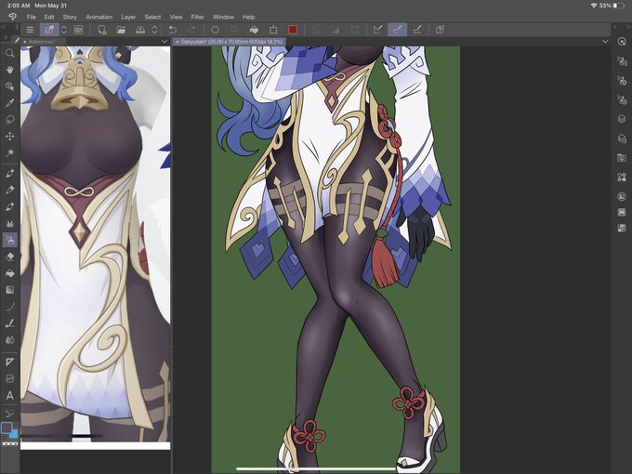Undo the last action

pos(173,30)
